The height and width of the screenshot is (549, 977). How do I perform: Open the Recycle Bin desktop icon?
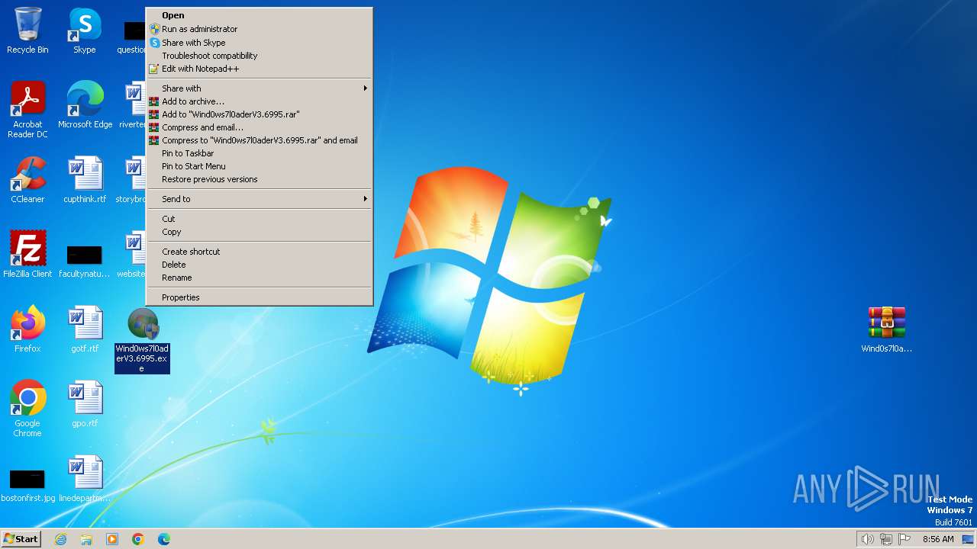(x=27, y=30)
